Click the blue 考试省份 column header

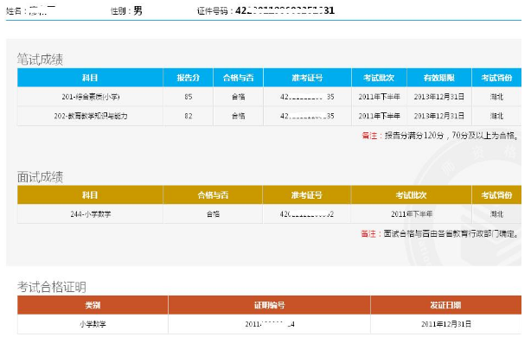point(496,78)
